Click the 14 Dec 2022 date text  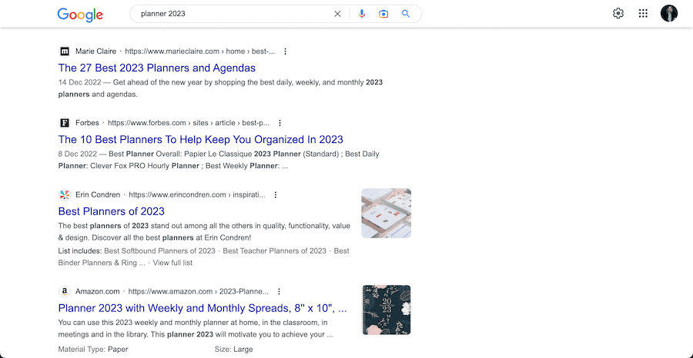click(78, 82)
